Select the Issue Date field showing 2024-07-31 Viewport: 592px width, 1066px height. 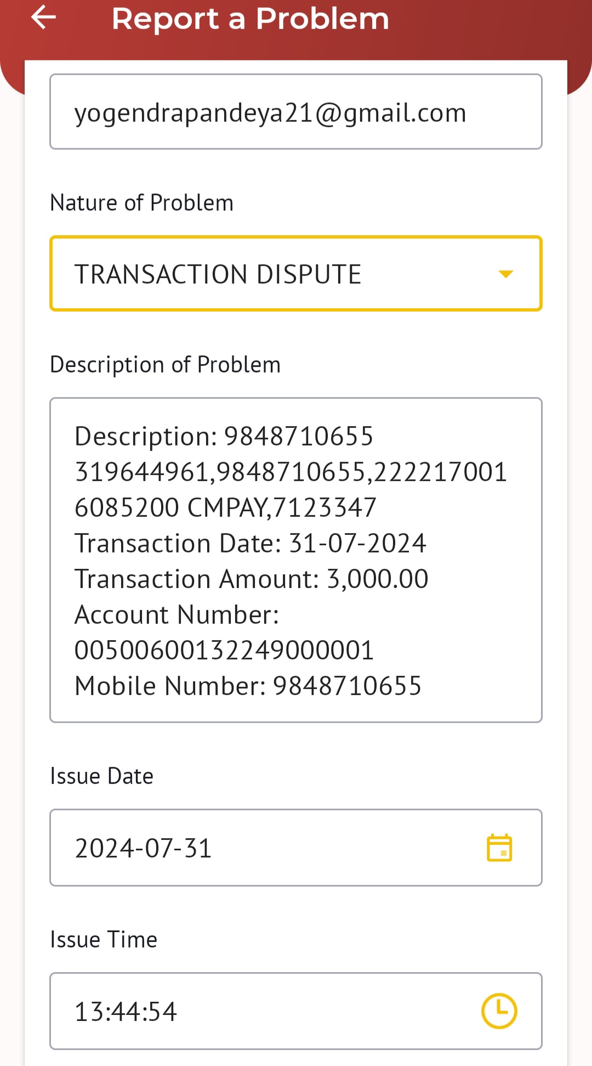pyautogui.click(x=296, y=848)
